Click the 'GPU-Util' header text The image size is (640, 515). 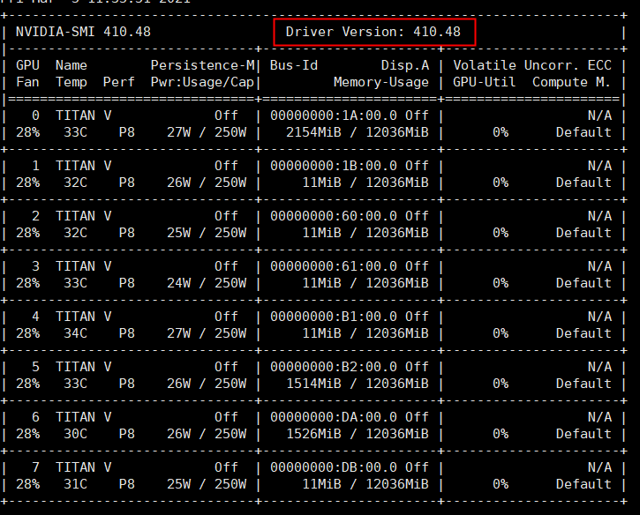pyautogui.click(x=485, y=82)
